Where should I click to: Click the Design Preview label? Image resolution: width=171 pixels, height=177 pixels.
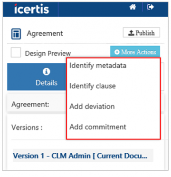[x=48, y=54]
